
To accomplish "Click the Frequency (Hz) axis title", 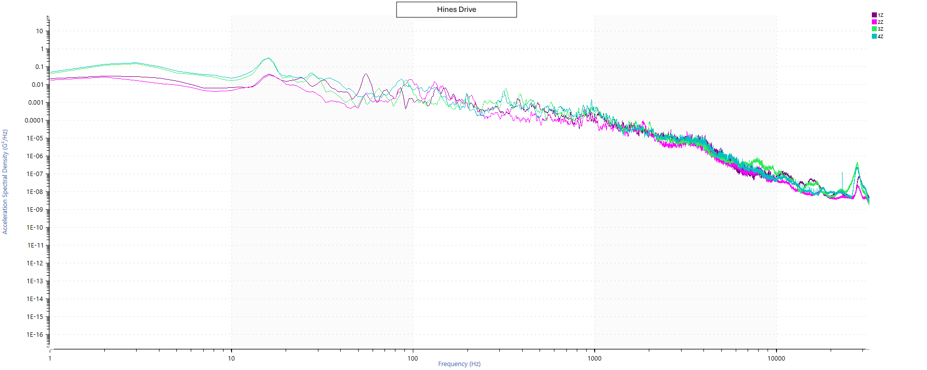I will pos(459,364).
